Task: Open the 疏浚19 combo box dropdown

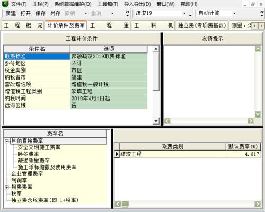Action: pyautogui.click(x=184, y=13)
